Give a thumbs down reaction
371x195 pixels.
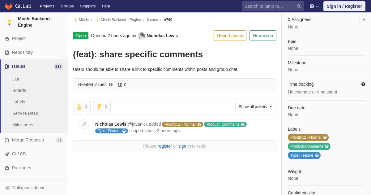pyautogui.click(x=102, y=106)
